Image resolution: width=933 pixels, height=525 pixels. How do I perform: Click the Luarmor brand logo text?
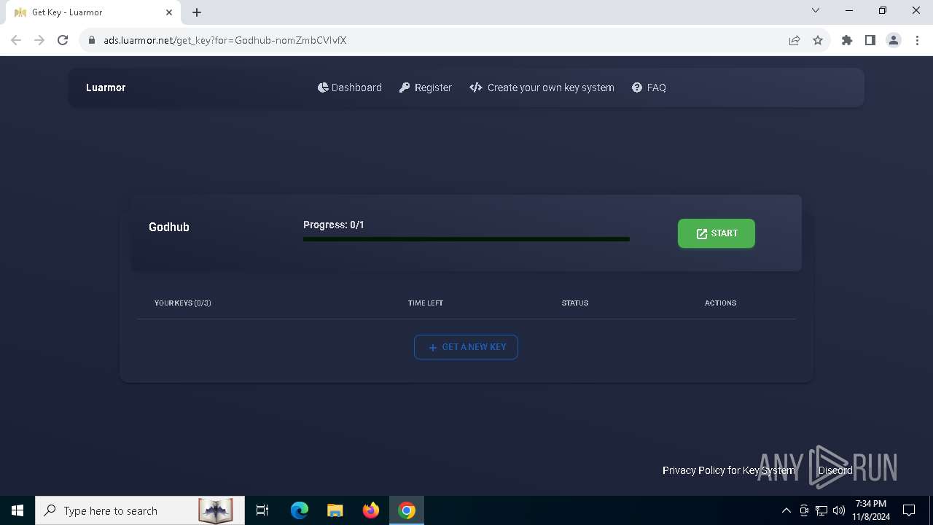[x=106, y=87]
